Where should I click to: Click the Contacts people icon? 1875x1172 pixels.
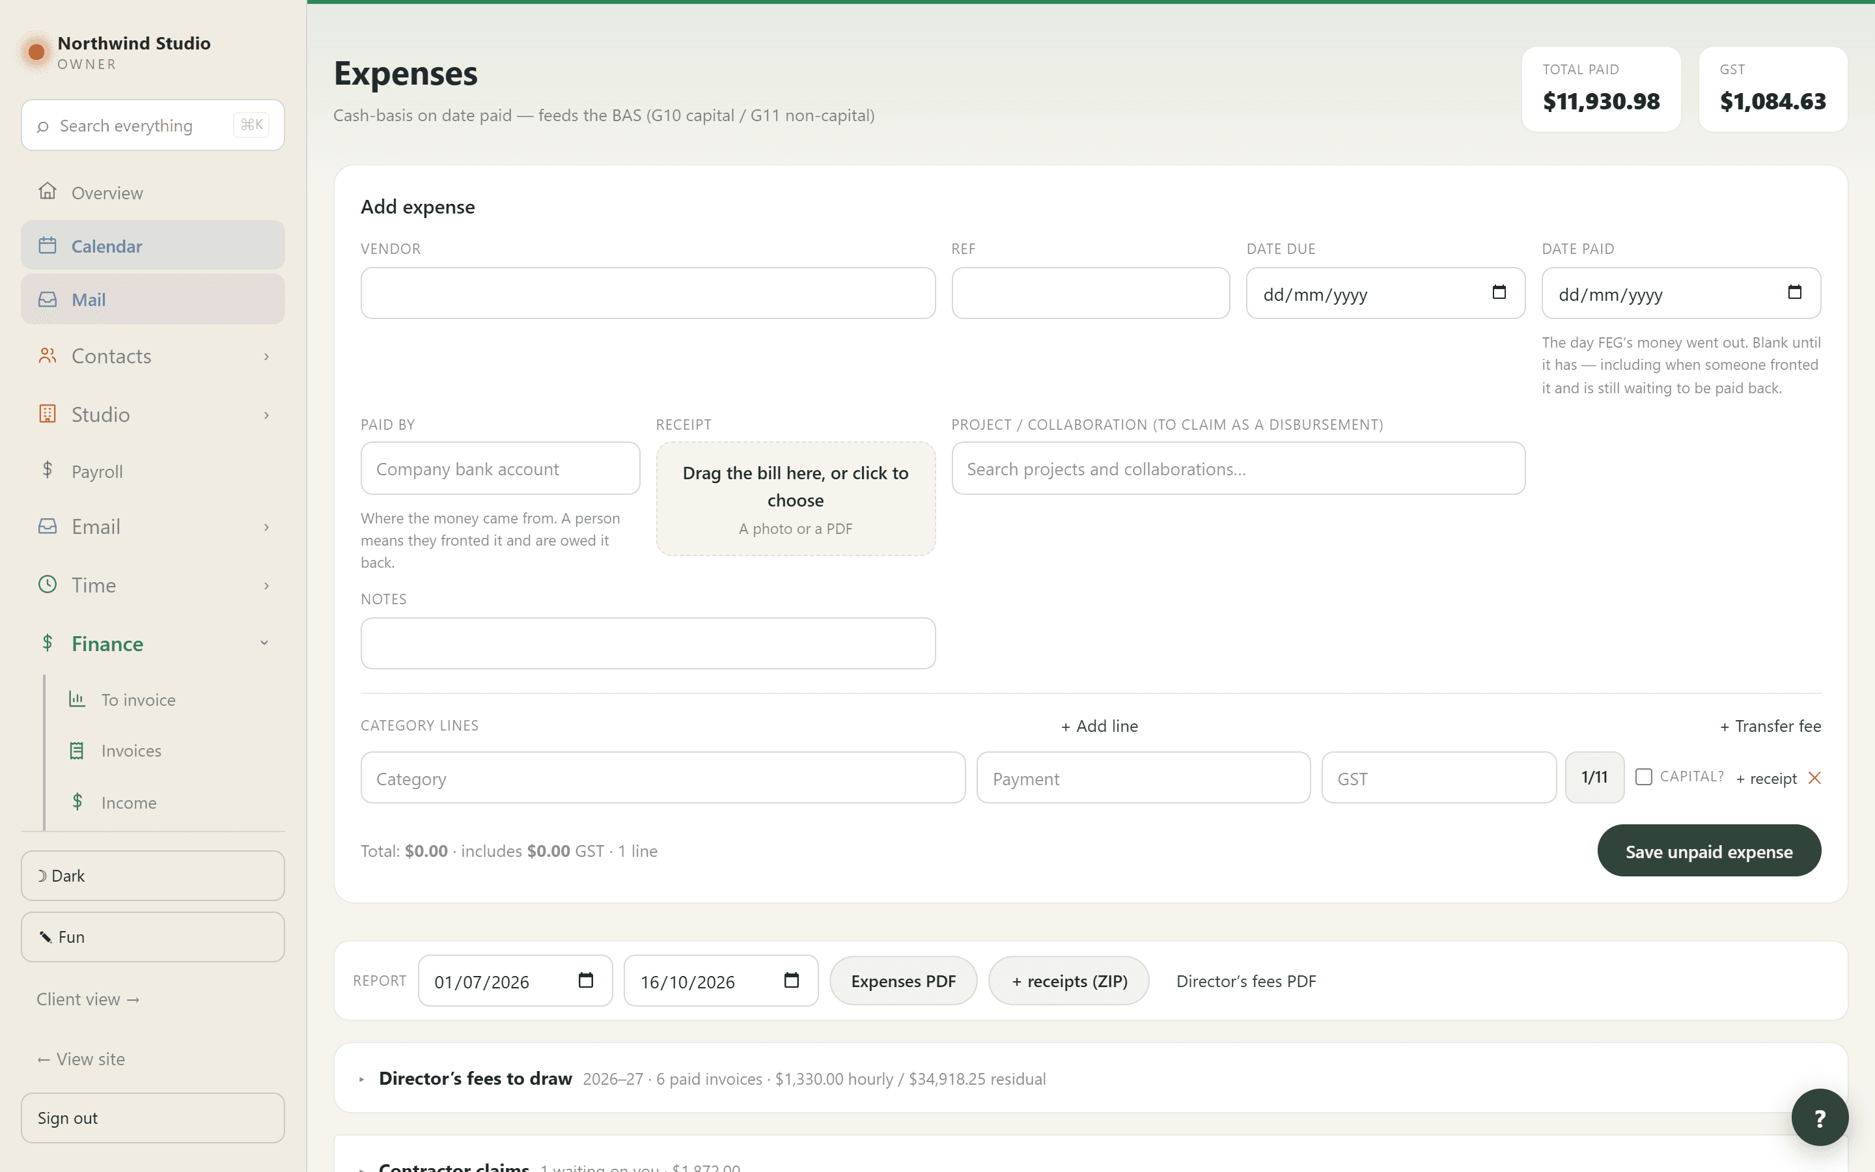pos(48,356)
